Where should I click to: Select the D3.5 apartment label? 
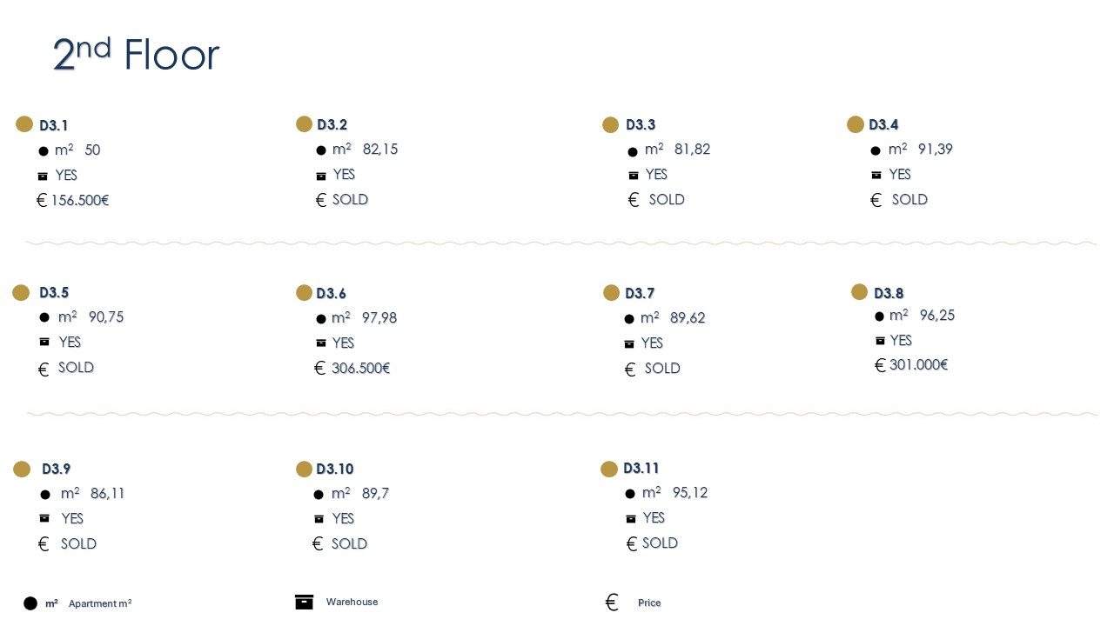pos(54,293)
